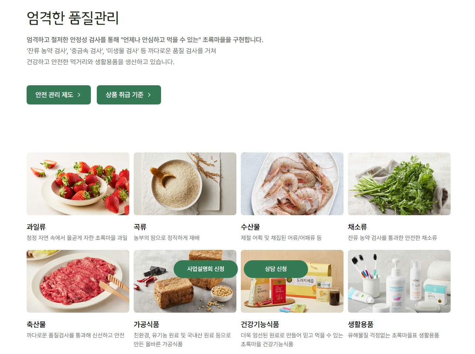The height and width of the screenshot is (354, 475).
Task: Click chevron arrow on 안전 관리 제도
Action: pyautogui.click(x=79, y=95)
